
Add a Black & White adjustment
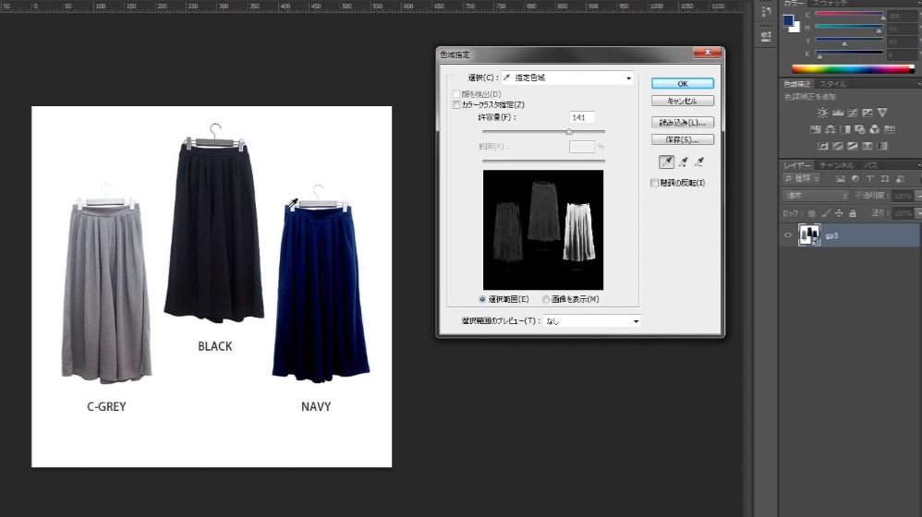845,129
